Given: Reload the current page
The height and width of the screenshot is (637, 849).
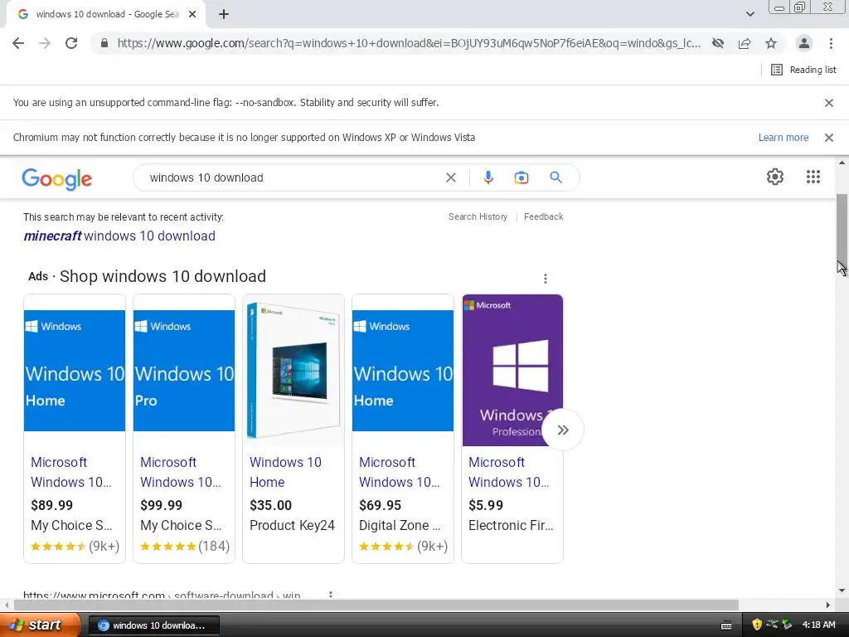Looking at the screenshot, I should click(x=71, y=43).
